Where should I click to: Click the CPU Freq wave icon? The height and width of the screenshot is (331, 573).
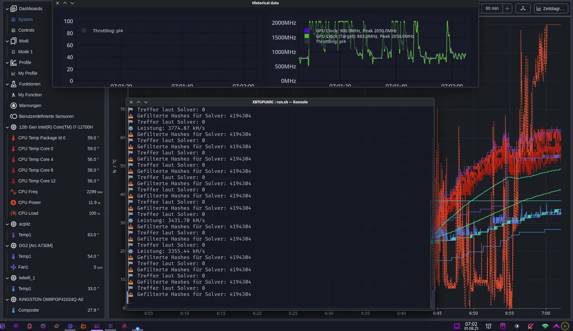click(13, 191)
